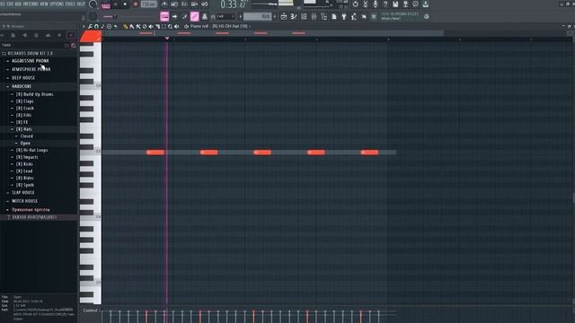Image resolution: width=575 pixels, height=323 pixels.
Task: Open the content library download icon
Action: [x=425, y=4]
